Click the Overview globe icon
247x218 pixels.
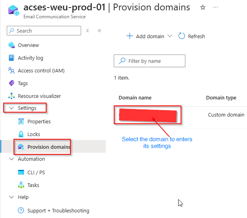[x=12, y=45]
